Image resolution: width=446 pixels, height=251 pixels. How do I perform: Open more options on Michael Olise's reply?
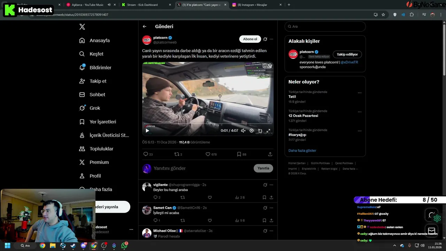click(x=271, y=231)
